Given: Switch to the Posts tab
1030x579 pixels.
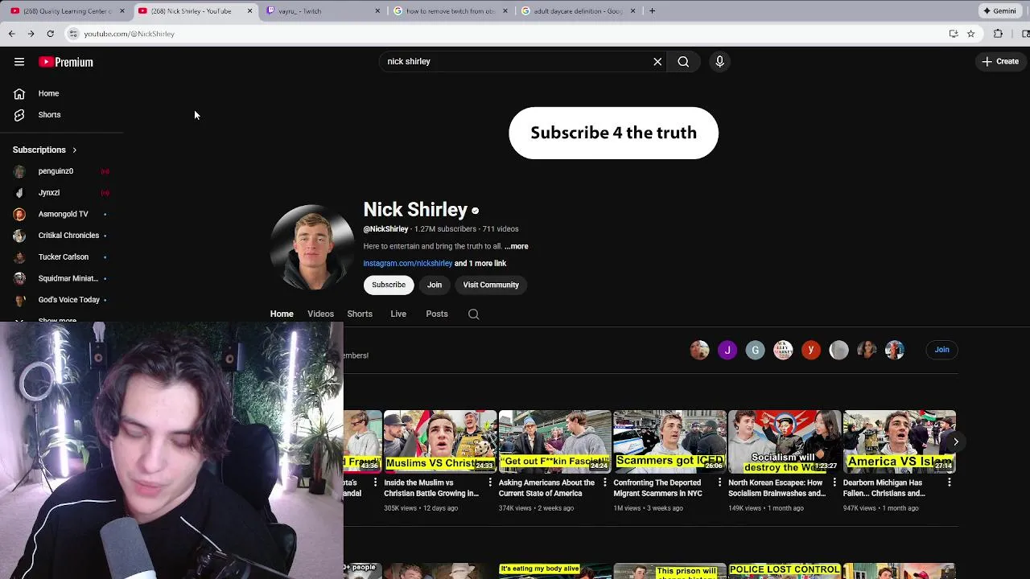Looking at the screenshot, I should (437, 314).
